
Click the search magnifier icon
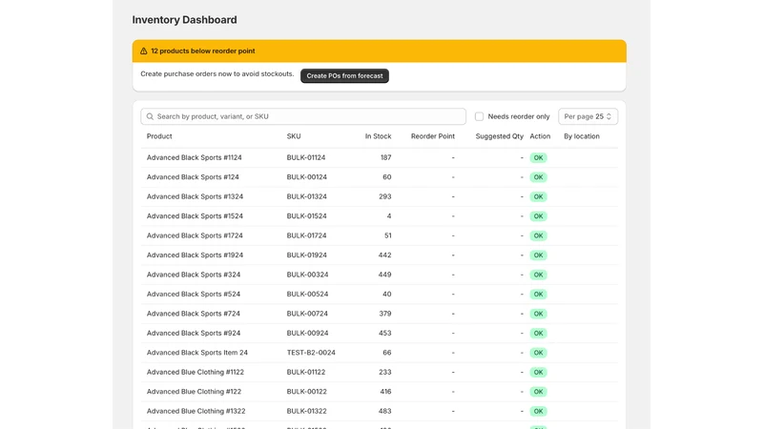150,116
